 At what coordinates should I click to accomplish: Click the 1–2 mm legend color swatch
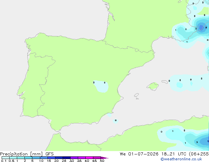tap(21, 158)
